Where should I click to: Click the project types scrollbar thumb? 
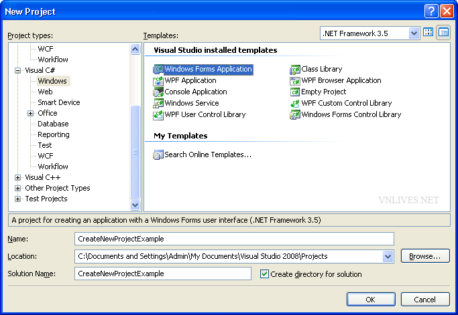click(x=135, y=152)
